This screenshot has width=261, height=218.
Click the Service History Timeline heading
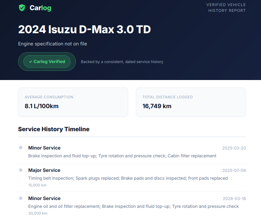(54, 129)
